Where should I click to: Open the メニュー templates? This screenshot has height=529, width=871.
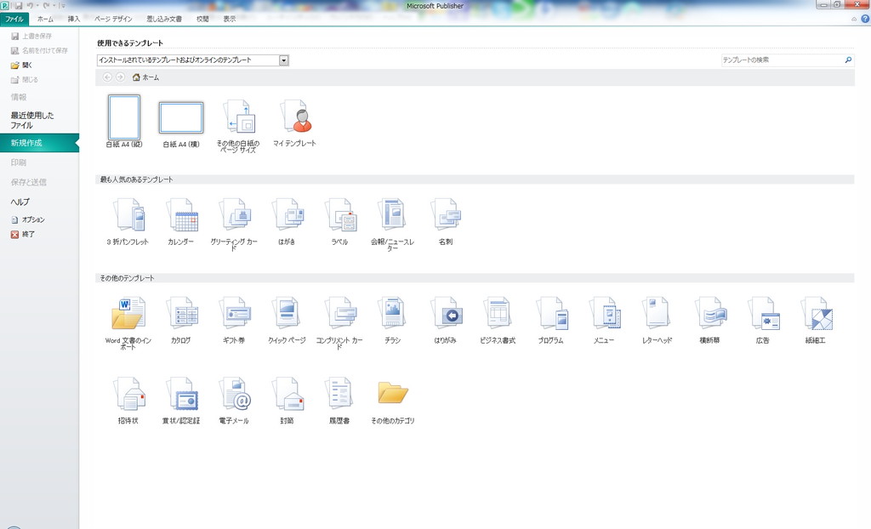click(x=604, y=320)
